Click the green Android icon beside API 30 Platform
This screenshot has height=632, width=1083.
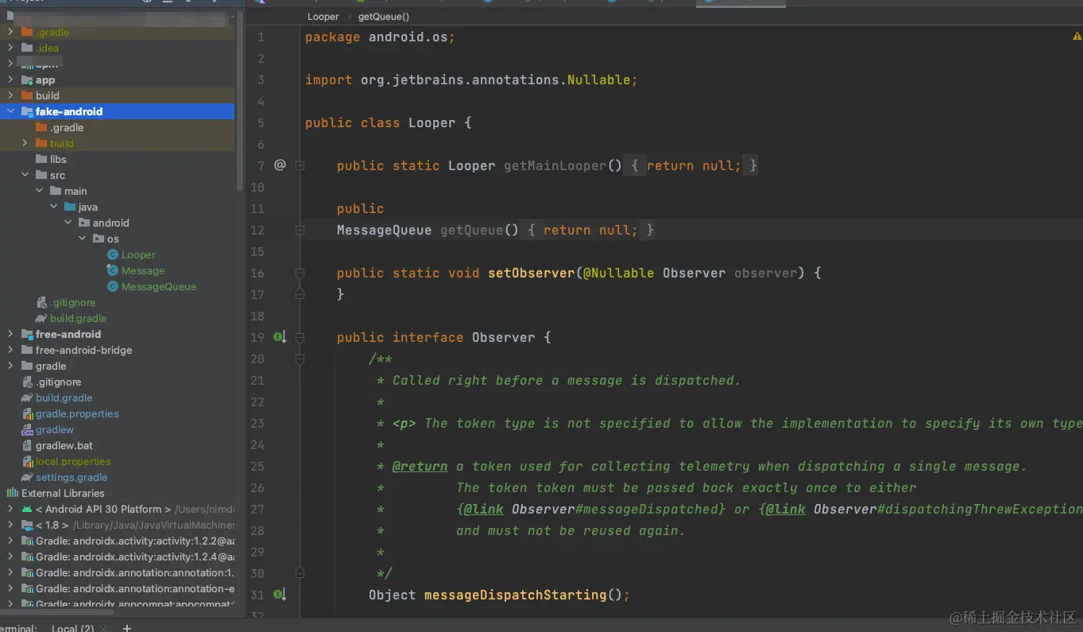[x=28, y=509]
